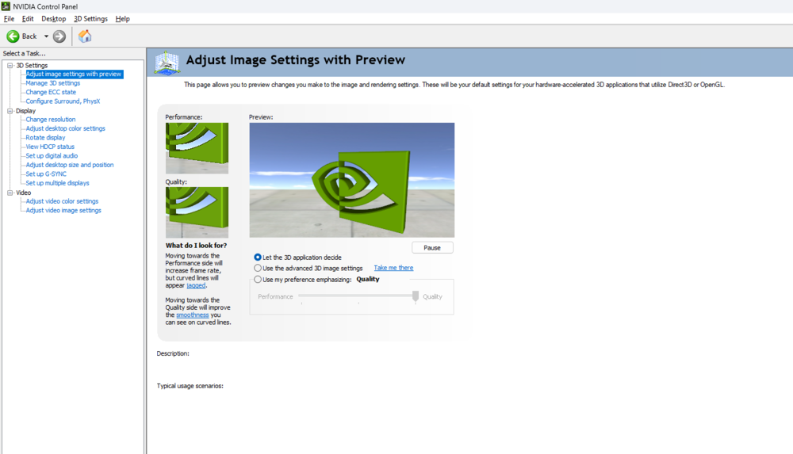Open Rotate display task
The image size is (793, 454).
point(45,138)
